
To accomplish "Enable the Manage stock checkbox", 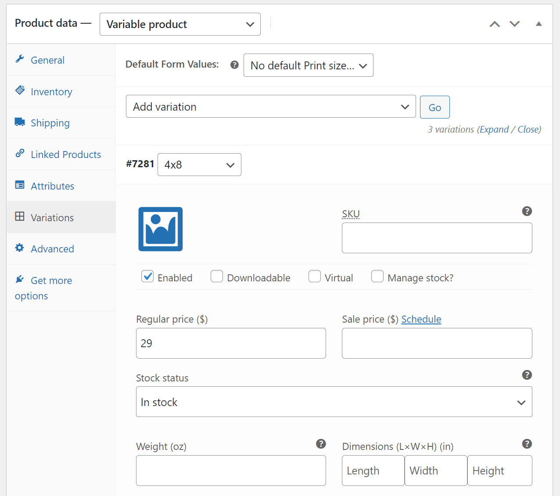I will click(377, 276).
